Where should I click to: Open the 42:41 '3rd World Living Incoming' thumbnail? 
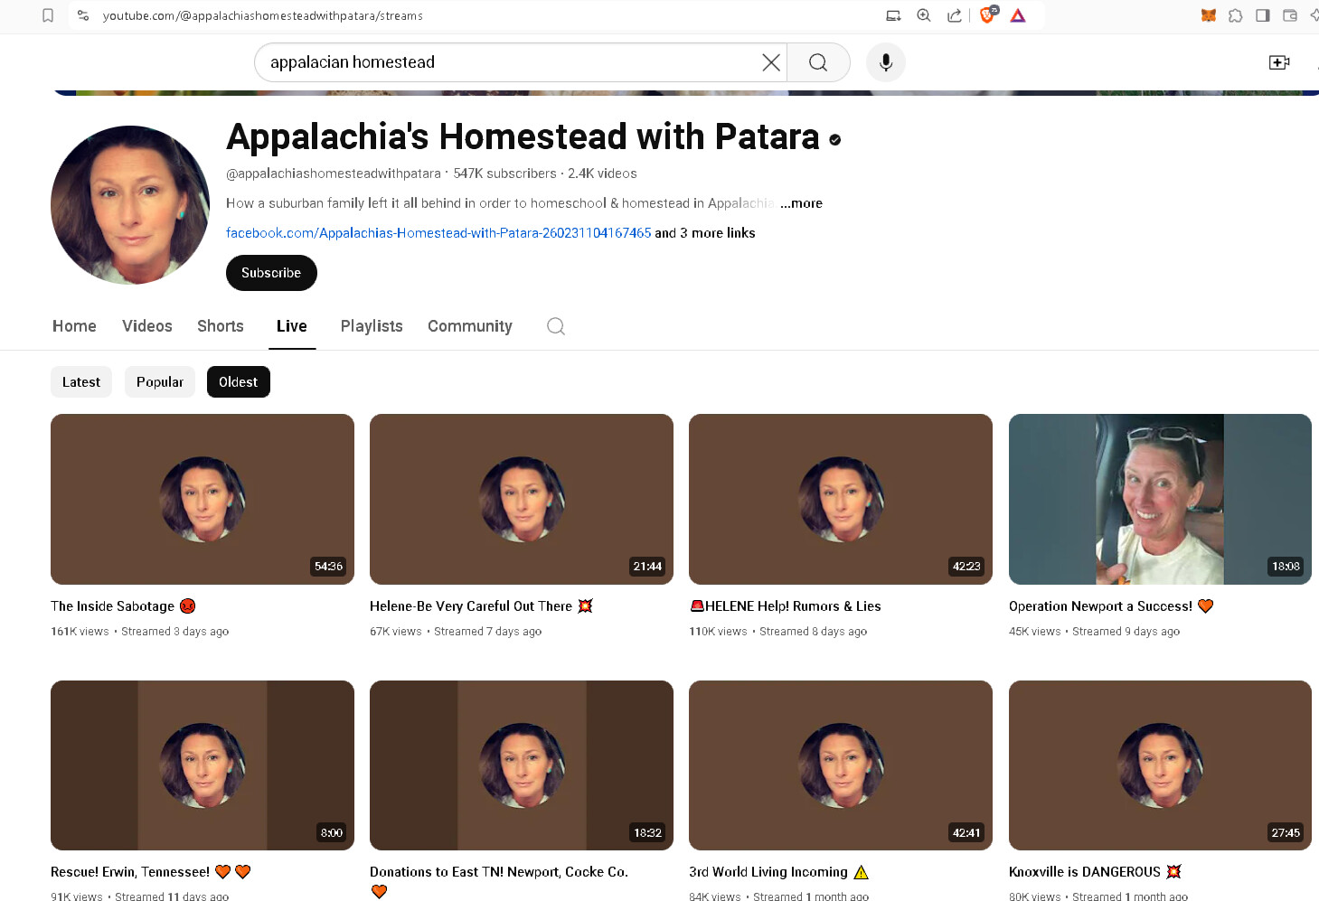[841, 765]
